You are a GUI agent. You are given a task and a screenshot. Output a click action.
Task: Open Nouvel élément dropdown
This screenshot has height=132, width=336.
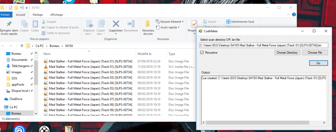(170, 21)
